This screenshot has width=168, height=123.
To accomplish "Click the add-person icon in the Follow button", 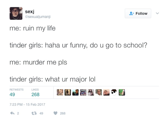I will [131, 13].
